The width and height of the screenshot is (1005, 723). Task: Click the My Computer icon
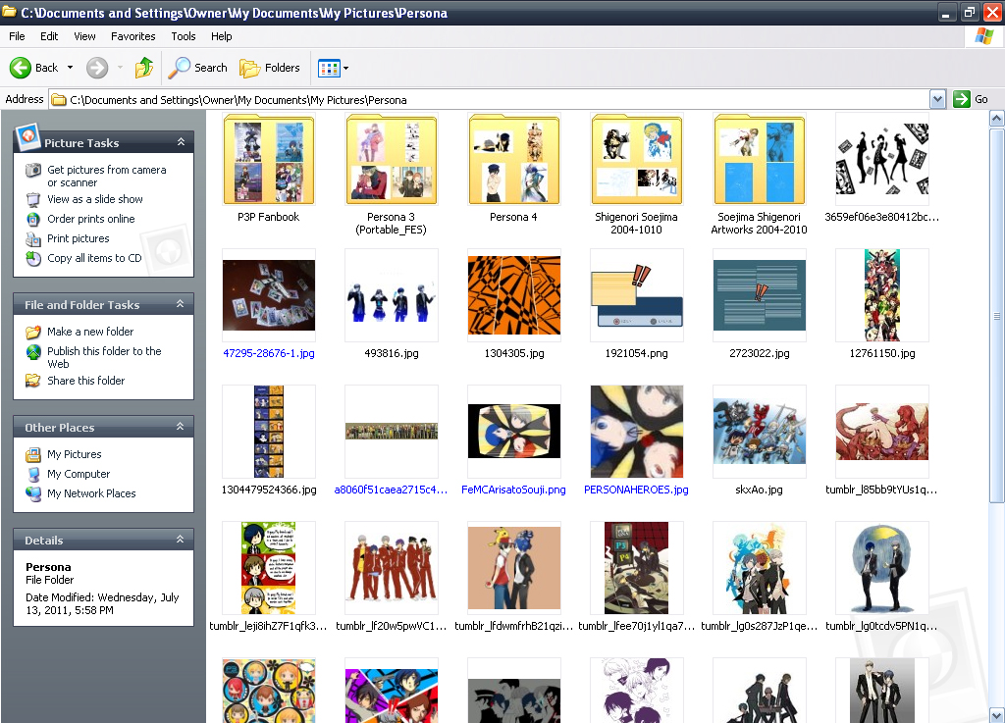[33, 474]
